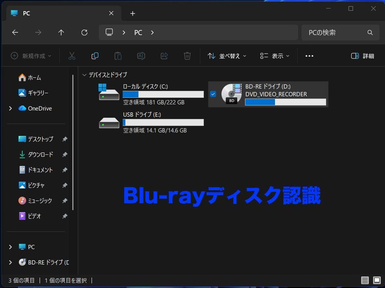Select the Cut scissors toolbar icon

(72, 56)
